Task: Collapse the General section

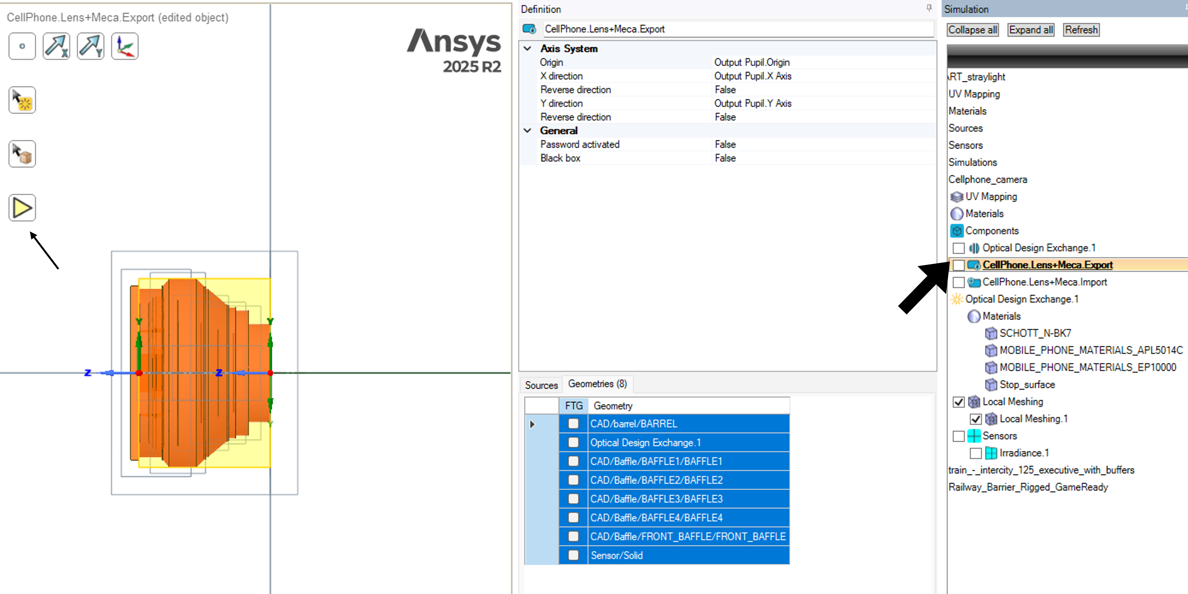Action: click(528, 130)
